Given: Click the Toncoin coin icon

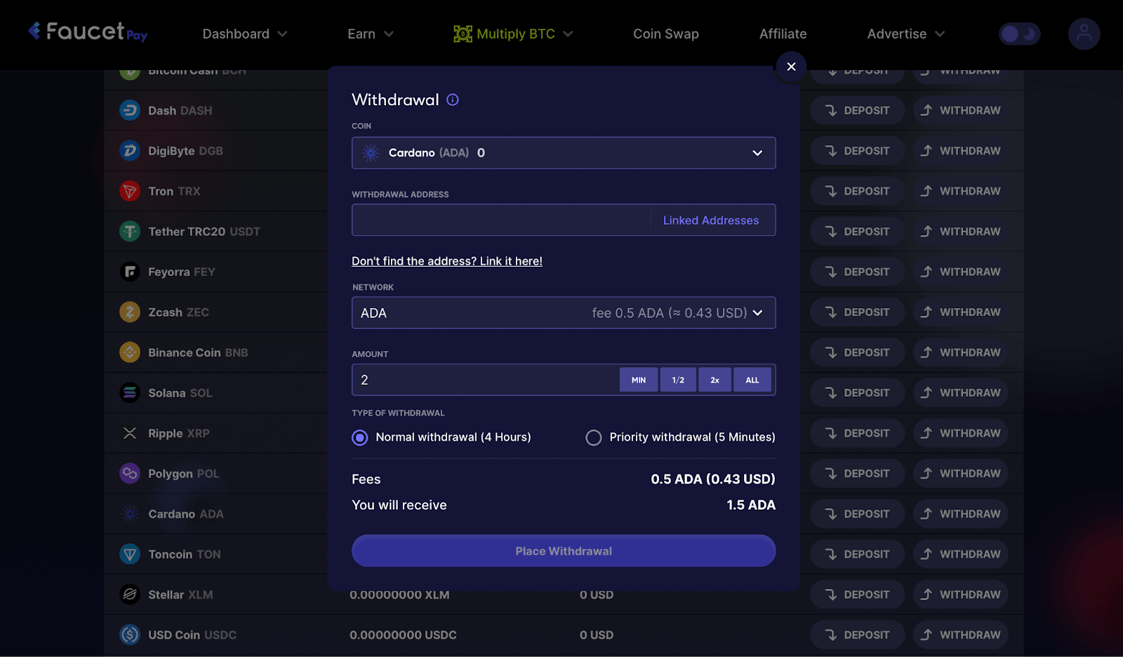Looking at the screenshot, I should coord(130,555).
